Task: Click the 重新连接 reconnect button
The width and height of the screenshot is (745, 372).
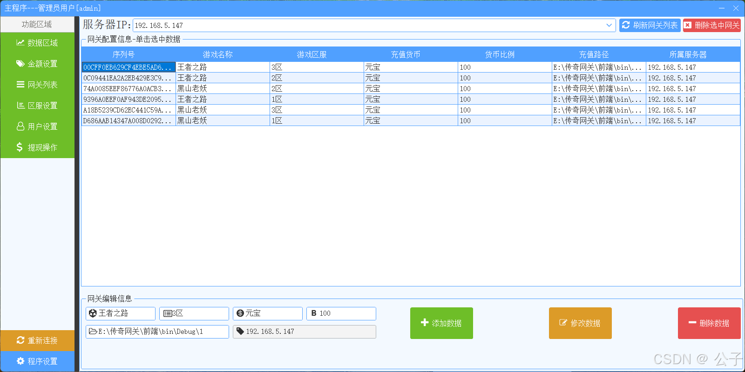Action: click(37, 340)
